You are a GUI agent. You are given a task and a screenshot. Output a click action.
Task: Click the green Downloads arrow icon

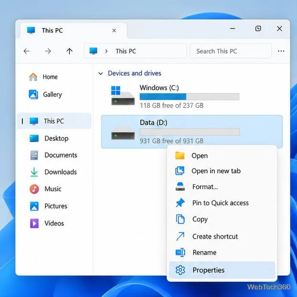click(x=34, y=172)
